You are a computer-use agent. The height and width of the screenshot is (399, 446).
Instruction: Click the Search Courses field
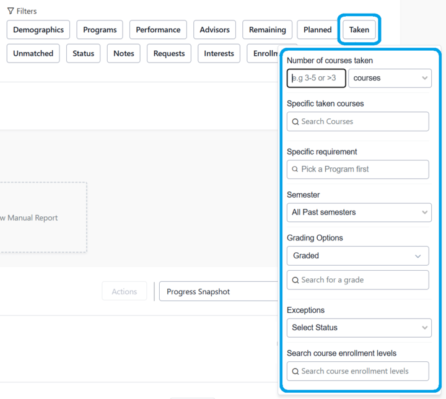point(357,121)
